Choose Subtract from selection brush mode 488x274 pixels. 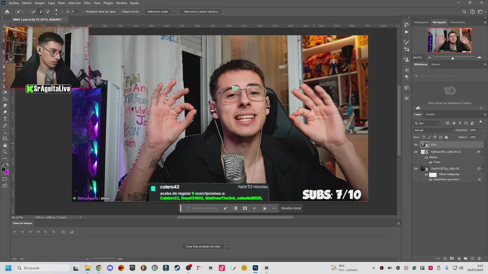[x=47, y=11]
